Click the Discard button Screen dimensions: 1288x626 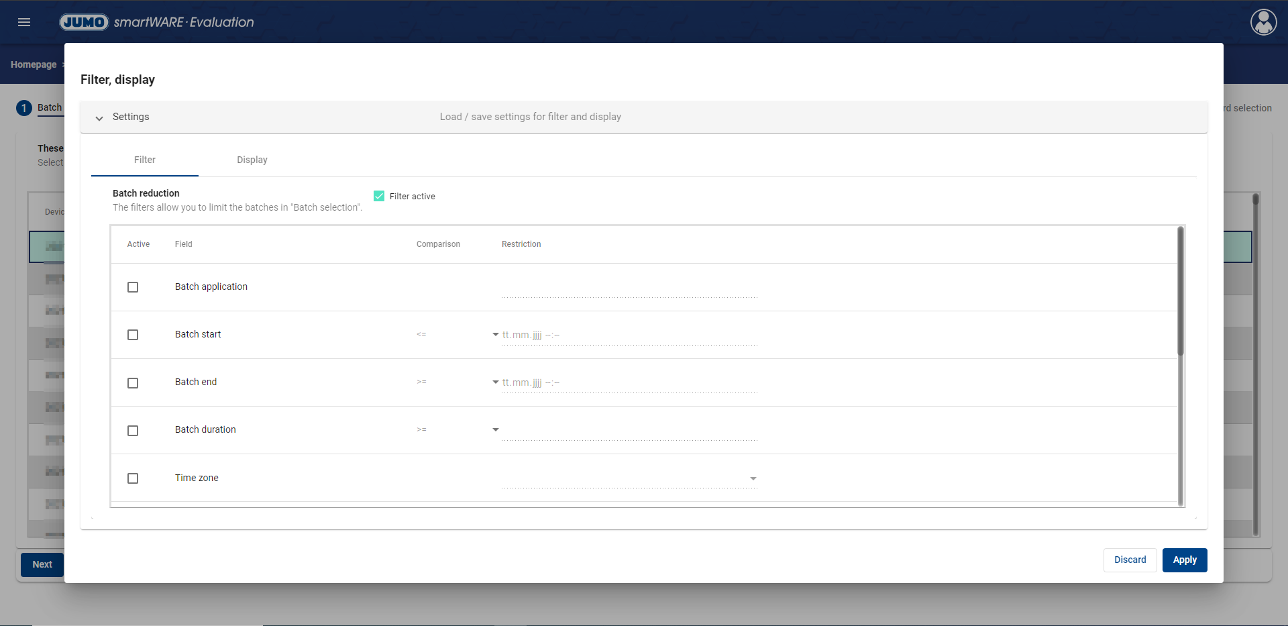[1130, 560]
